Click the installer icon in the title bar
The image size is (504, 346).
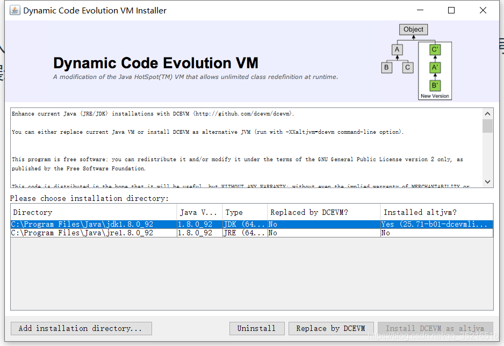click(x=15, y=10)
